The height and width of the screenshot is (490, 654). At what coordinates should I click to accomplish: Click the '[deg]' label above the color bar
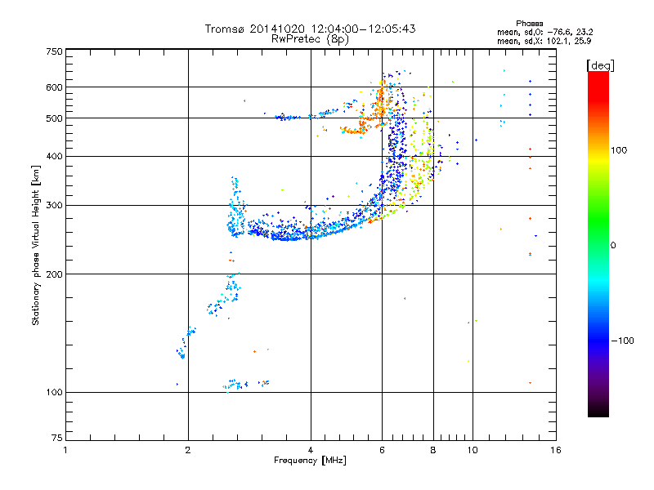point(600,65)
